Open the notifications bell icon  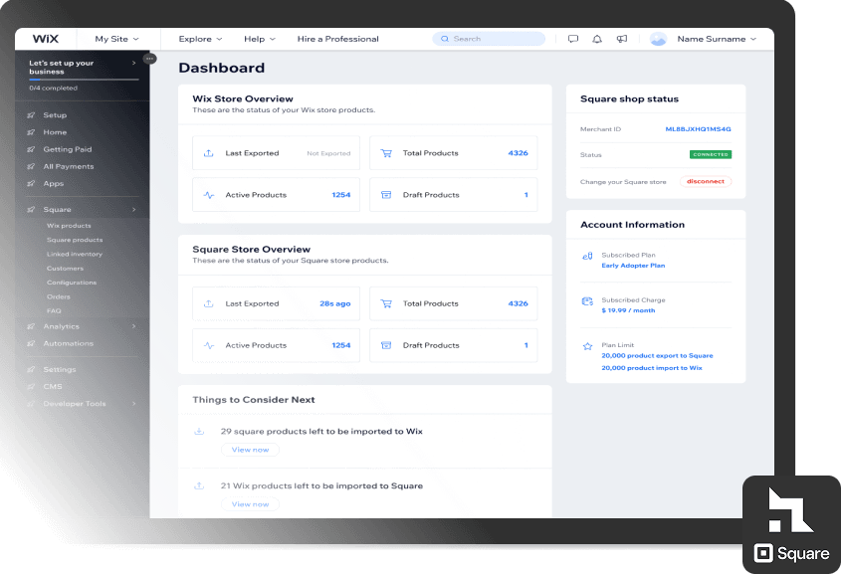(x=597, y=38)
